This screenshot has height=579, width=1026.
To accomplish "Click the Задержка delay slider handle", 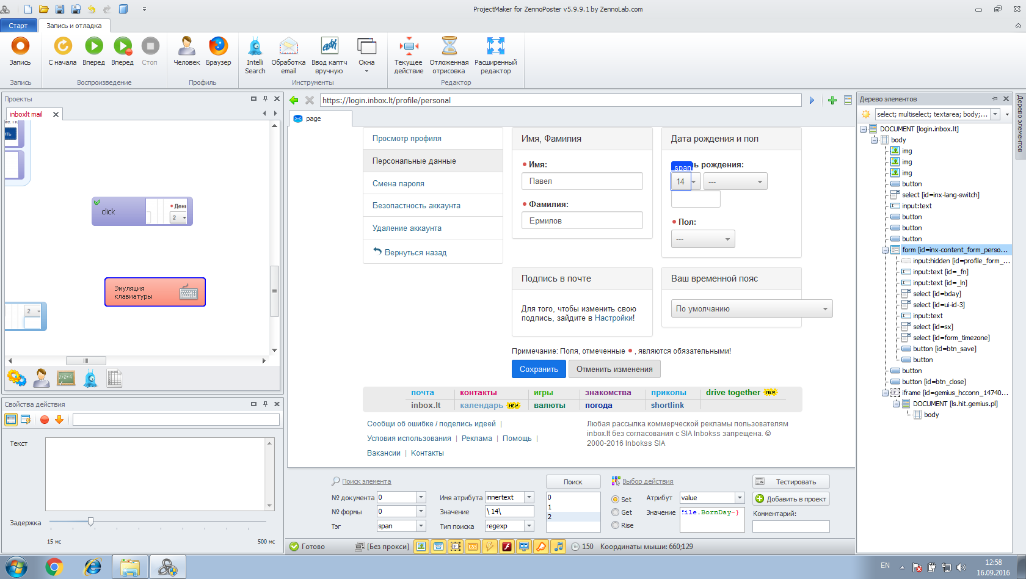I will (90, 522).
